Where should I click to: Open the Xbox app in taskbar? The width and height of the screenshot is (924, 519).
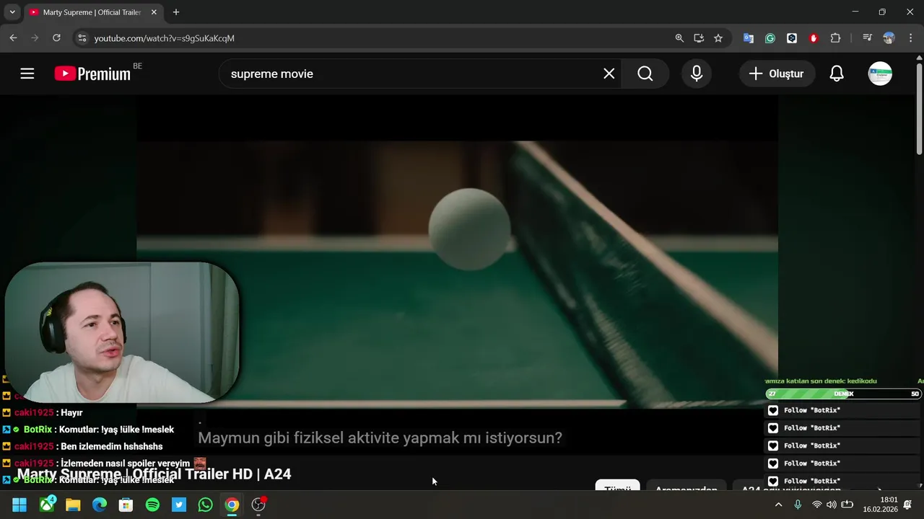[47, 505]
